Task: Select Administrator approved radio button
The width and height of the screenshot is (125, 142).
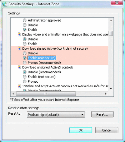Action: 25,20
